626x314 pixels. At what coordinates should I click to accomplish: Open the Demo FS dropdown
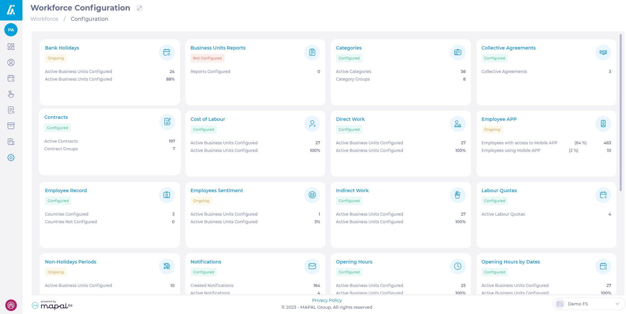coord(589,304)
